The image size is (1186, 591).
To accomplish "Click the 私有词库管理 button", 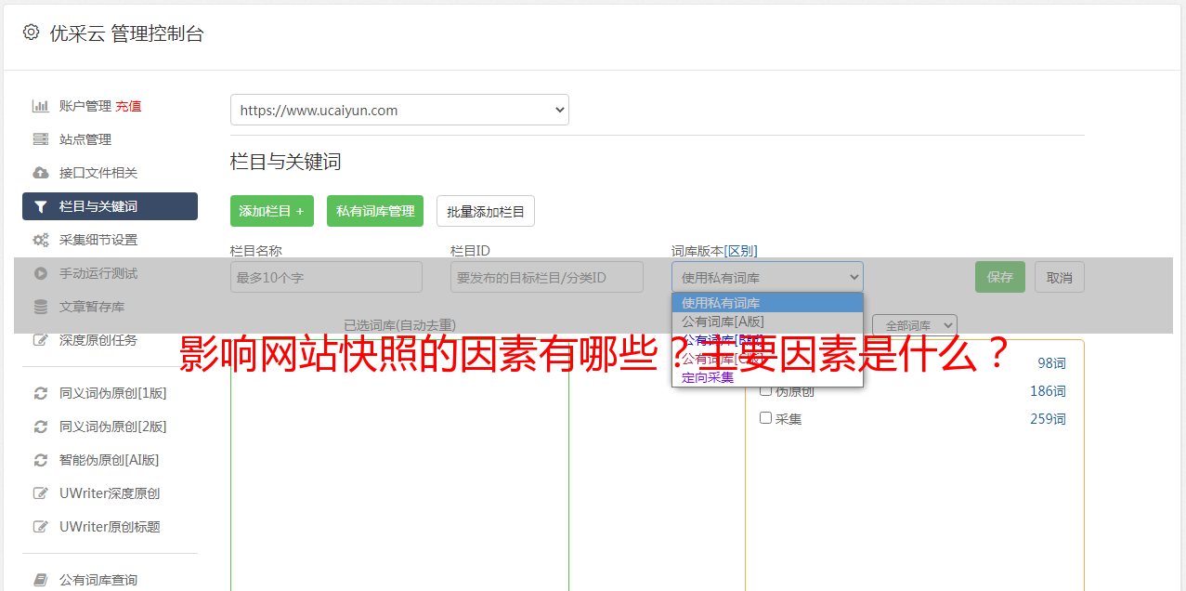I will point(375,211).
